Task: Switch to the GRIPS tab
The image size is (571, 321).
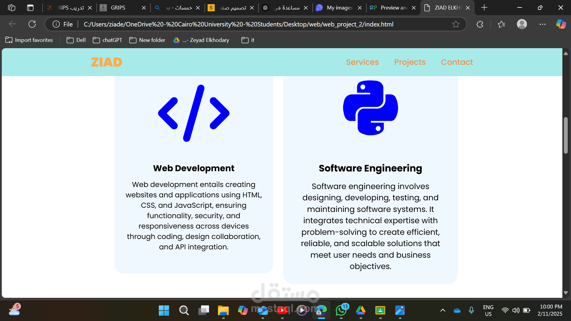Action: pyautogui.click(x=118, y=8)
